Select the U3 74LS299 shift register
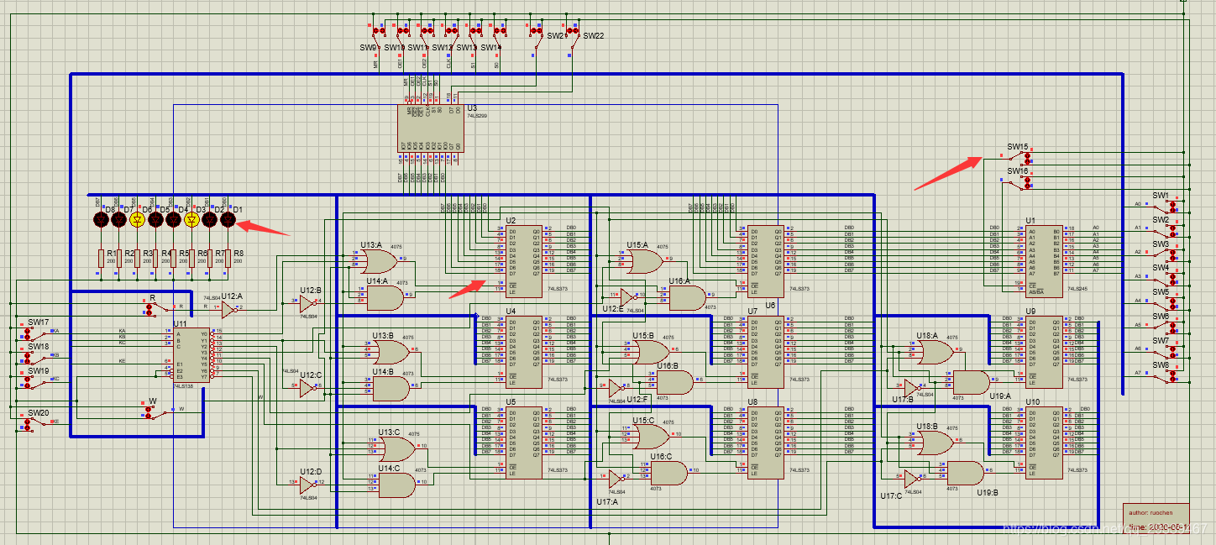This screenshot has height=545, width=1216. [431, 128]
